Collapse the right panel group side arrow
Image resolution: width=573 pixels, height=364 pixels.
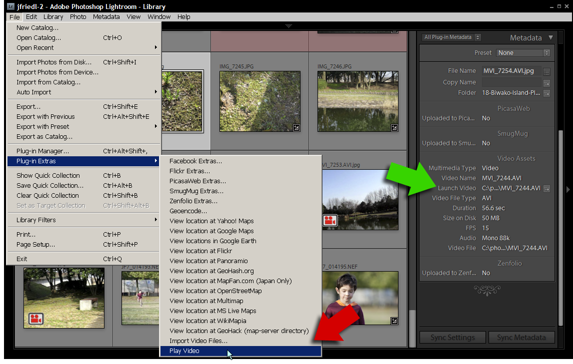click(x=568, y=189)
